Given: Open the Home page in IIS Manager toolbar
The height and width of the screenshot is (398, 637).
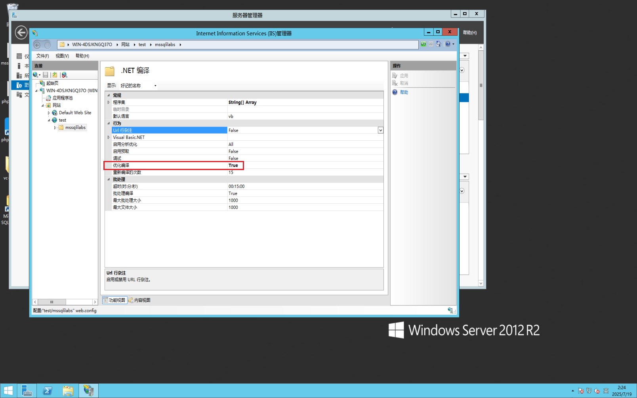Looking at the screenshot, I should coord(439,44).
